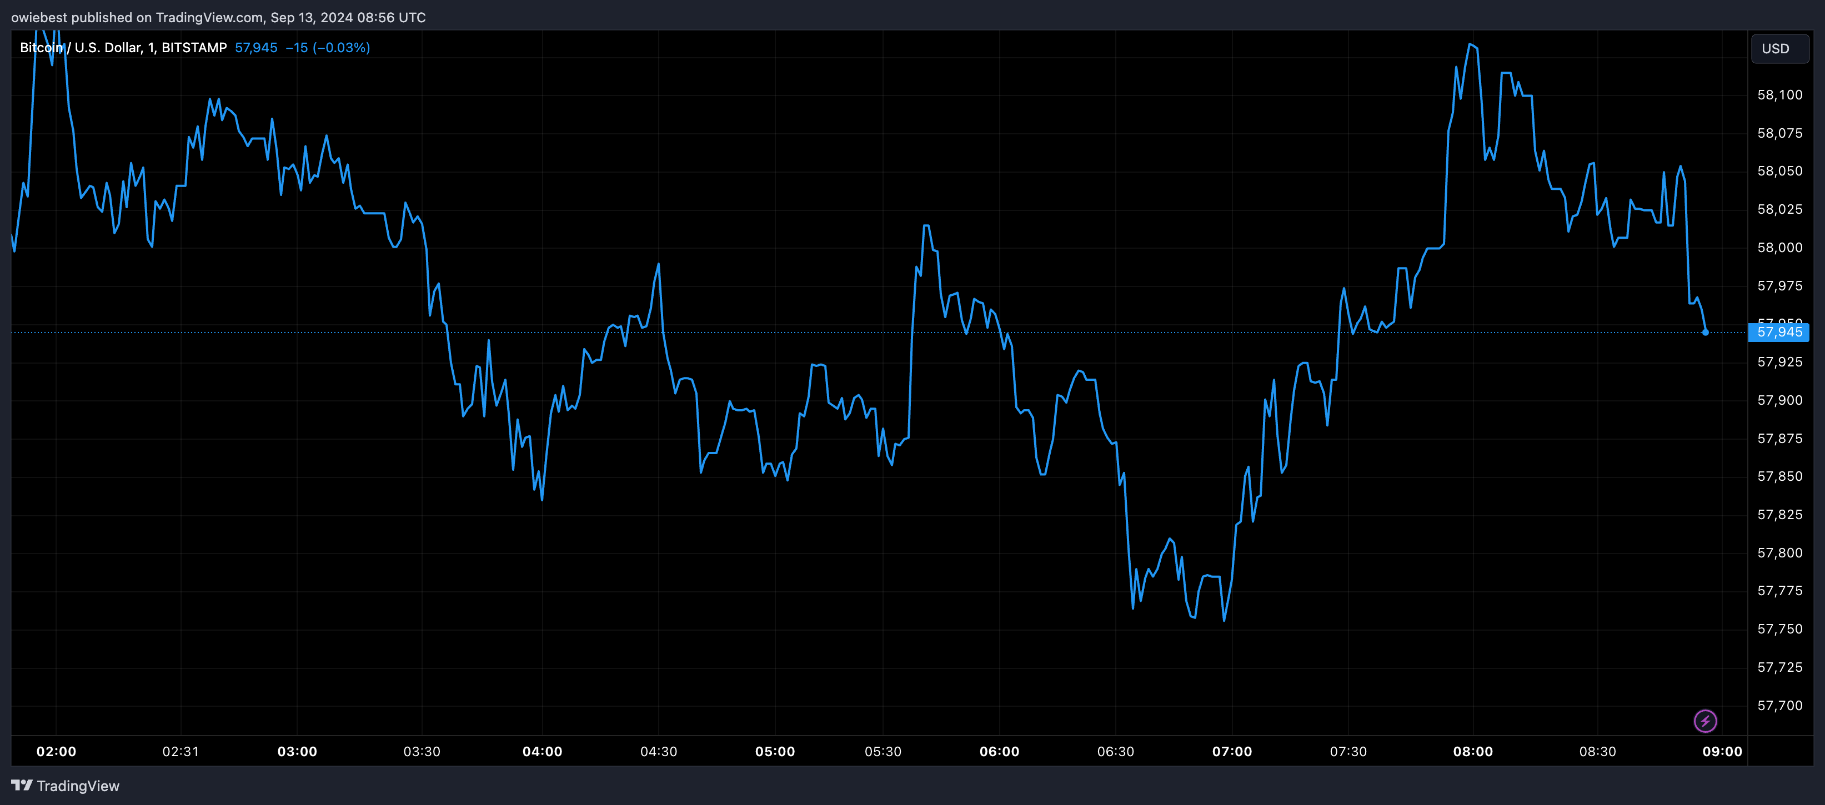The image size is (1825, 805).
Task: Select the 04:00 time marker
Action: (x=542, y=751)
